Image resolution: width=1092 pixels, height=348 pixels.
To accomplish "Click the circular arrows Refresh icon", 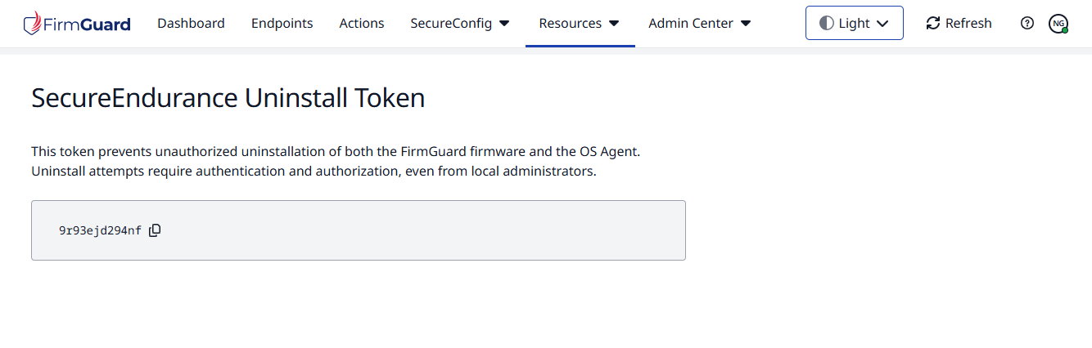I will (x=933, y=23).
